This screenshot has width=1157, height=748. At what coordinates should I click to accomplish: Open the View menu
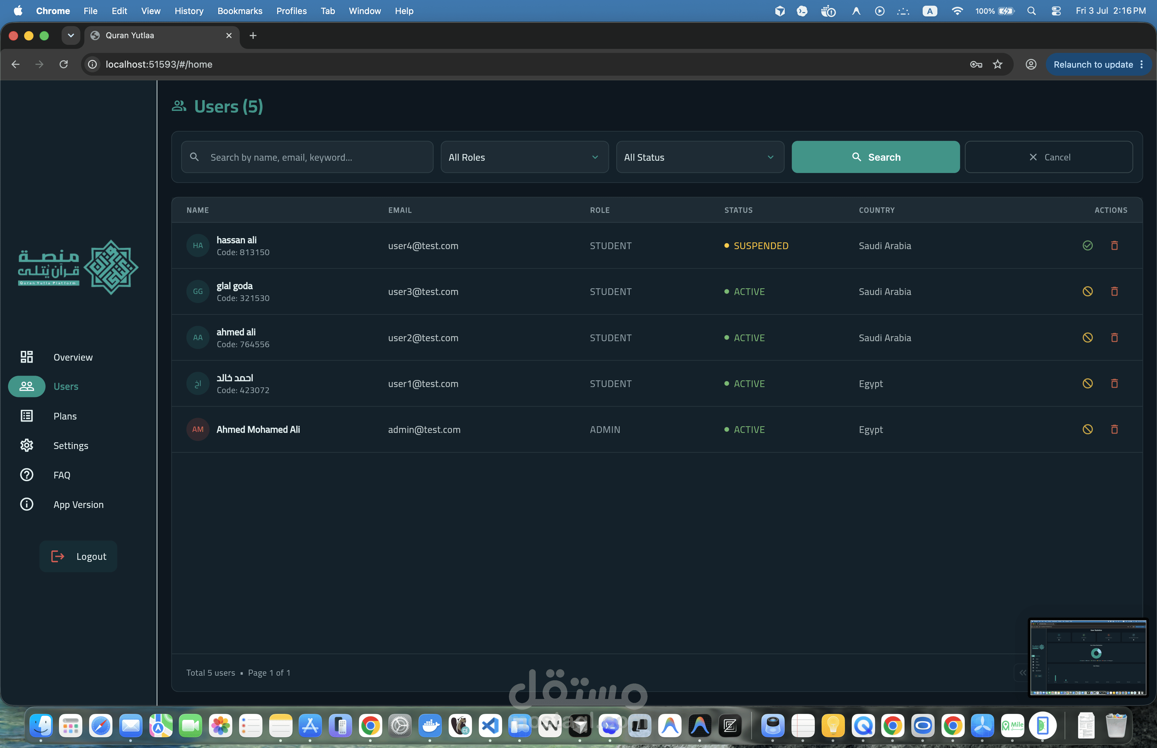(151, 11)
